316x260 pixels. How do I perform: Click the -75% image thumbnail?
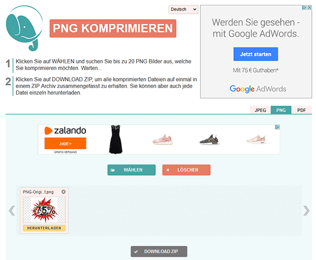click(x=44, y=210)
